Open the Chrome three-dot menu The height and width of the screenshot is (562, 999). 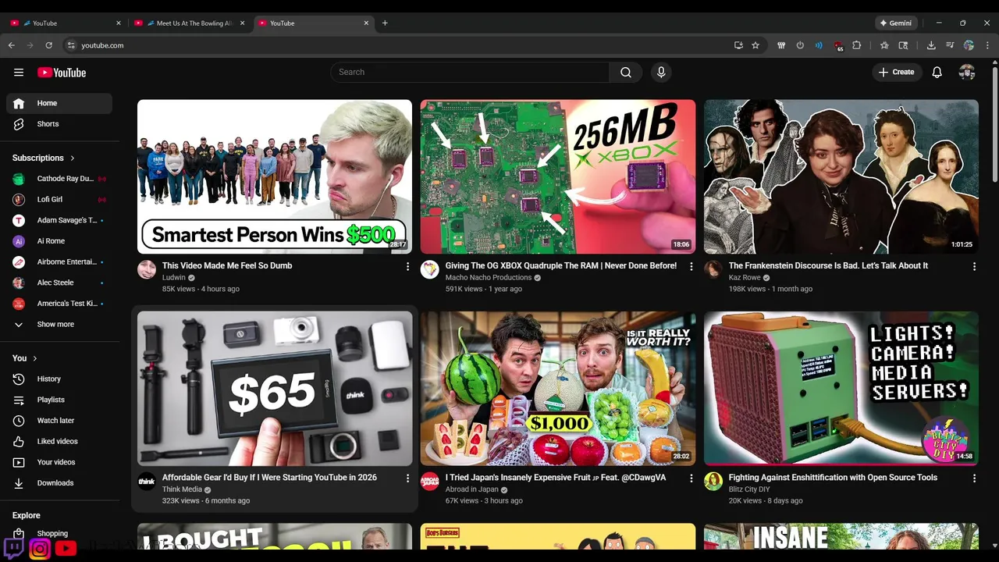[987, 45]
